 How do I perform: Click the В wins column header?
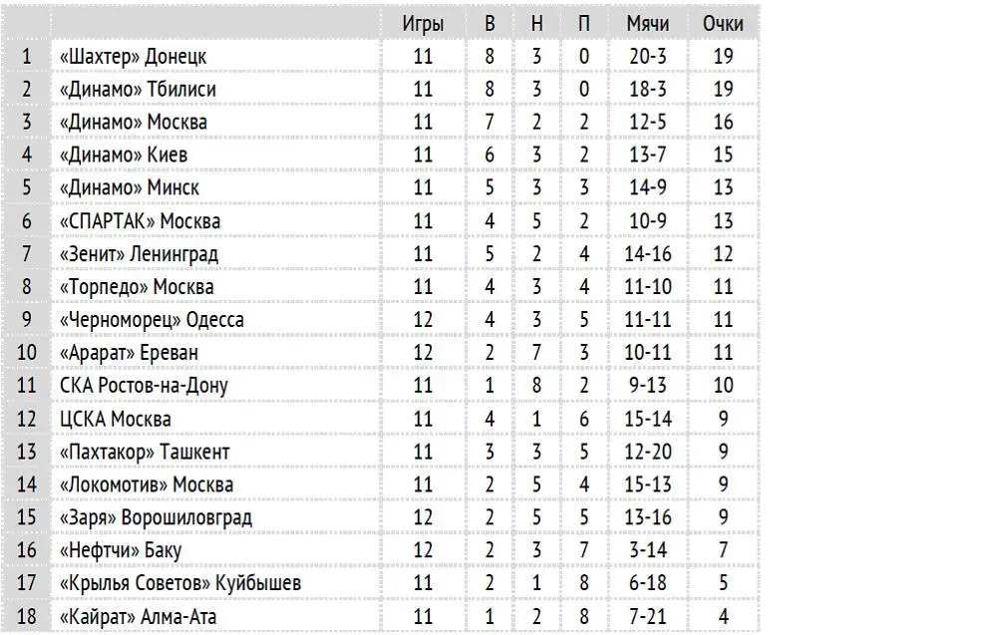point(490,24)
